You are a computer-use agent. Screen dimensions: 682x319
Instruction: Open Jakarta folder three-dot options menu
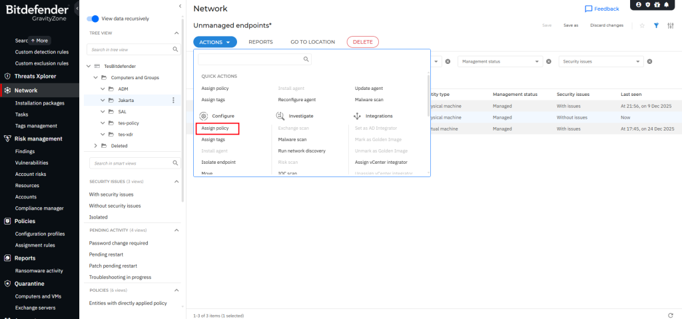pos(173,100)
